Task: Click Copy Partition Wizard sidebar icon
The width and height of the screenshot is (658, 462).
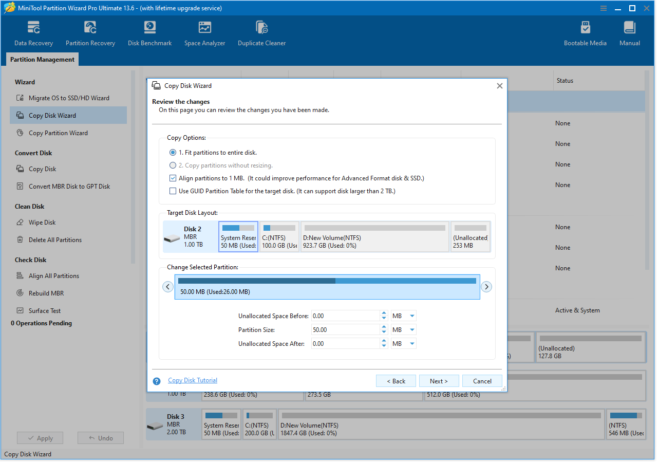Action: (x=20, y=133)
